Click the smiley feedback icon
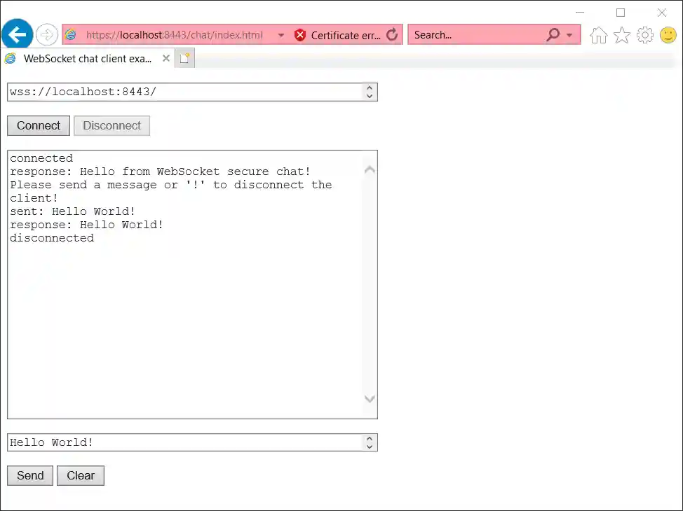Screen dimensions: 683x511 [x=668, y=34]
